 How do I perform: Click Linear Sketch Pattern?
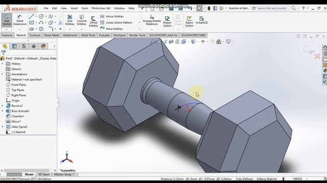[x=116, y=22]
